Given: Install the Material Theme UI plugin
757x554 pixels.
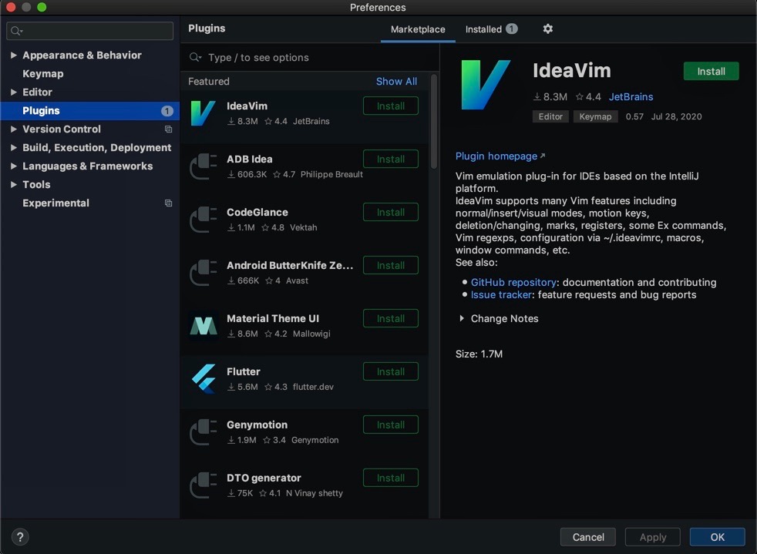Looking at the screenshot, I should 391,318.
